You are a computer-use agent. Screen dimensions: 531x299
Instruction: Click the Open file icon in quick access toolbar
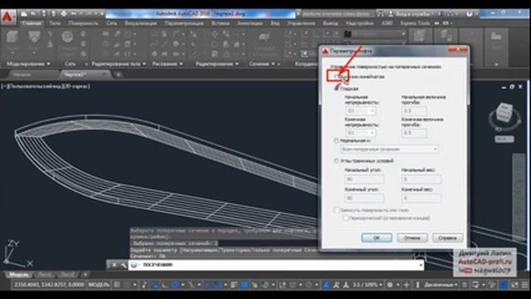pos(34,14)
